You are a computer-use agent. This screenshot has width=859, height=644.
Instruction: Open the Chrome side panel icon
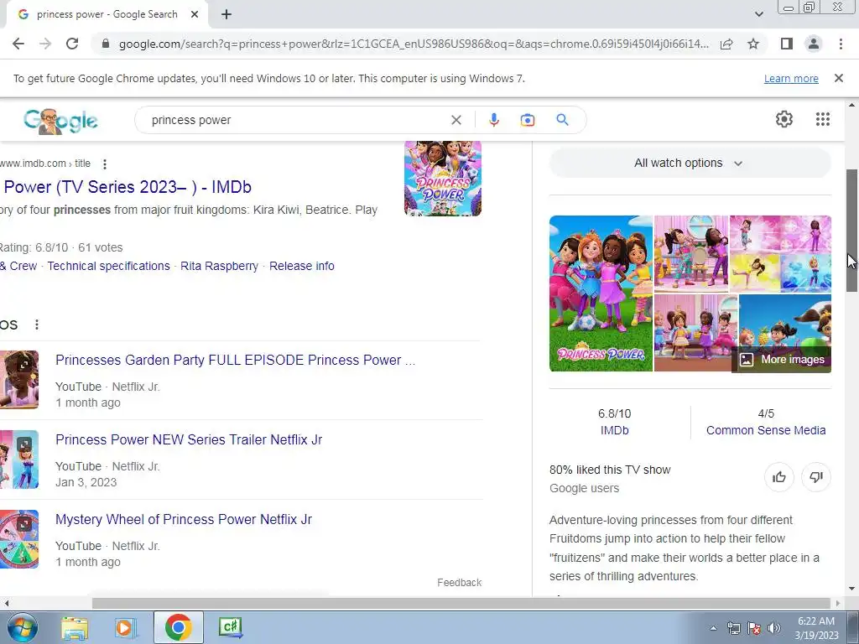click(x=787, y=44)
